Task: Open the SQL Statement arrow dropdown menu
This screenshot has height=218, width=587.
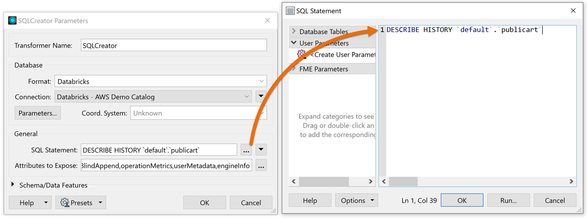Action: pos(261,150)
